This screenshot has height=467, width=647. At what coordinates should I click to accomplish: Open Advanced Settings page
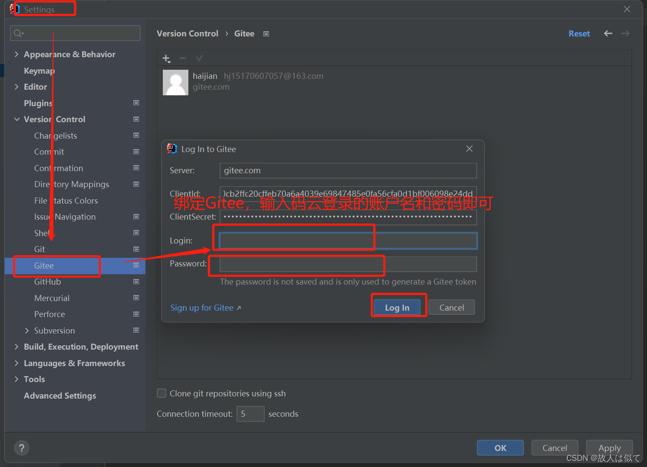pyautogui.click(x=60, y=396)
